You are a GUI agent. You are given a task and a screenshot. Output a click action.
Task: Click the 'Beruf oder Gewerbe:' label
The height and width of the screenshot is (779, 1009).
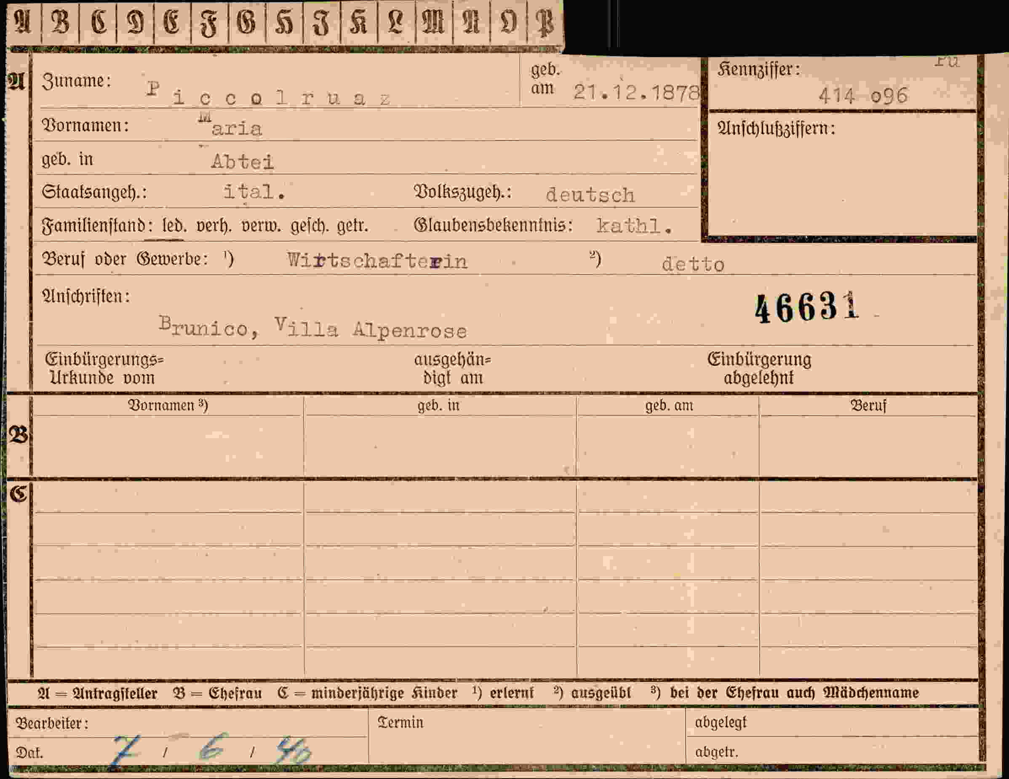pyautogui.click(x=125, y=259)
